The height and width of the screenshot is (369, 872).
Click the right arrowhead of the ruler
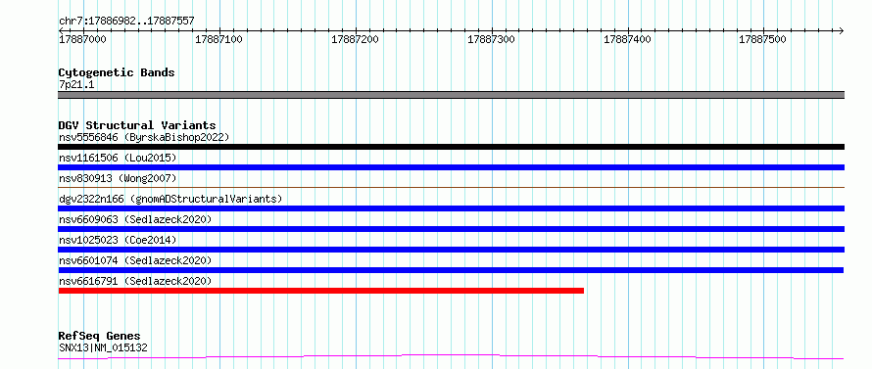(x=842, y=30)
